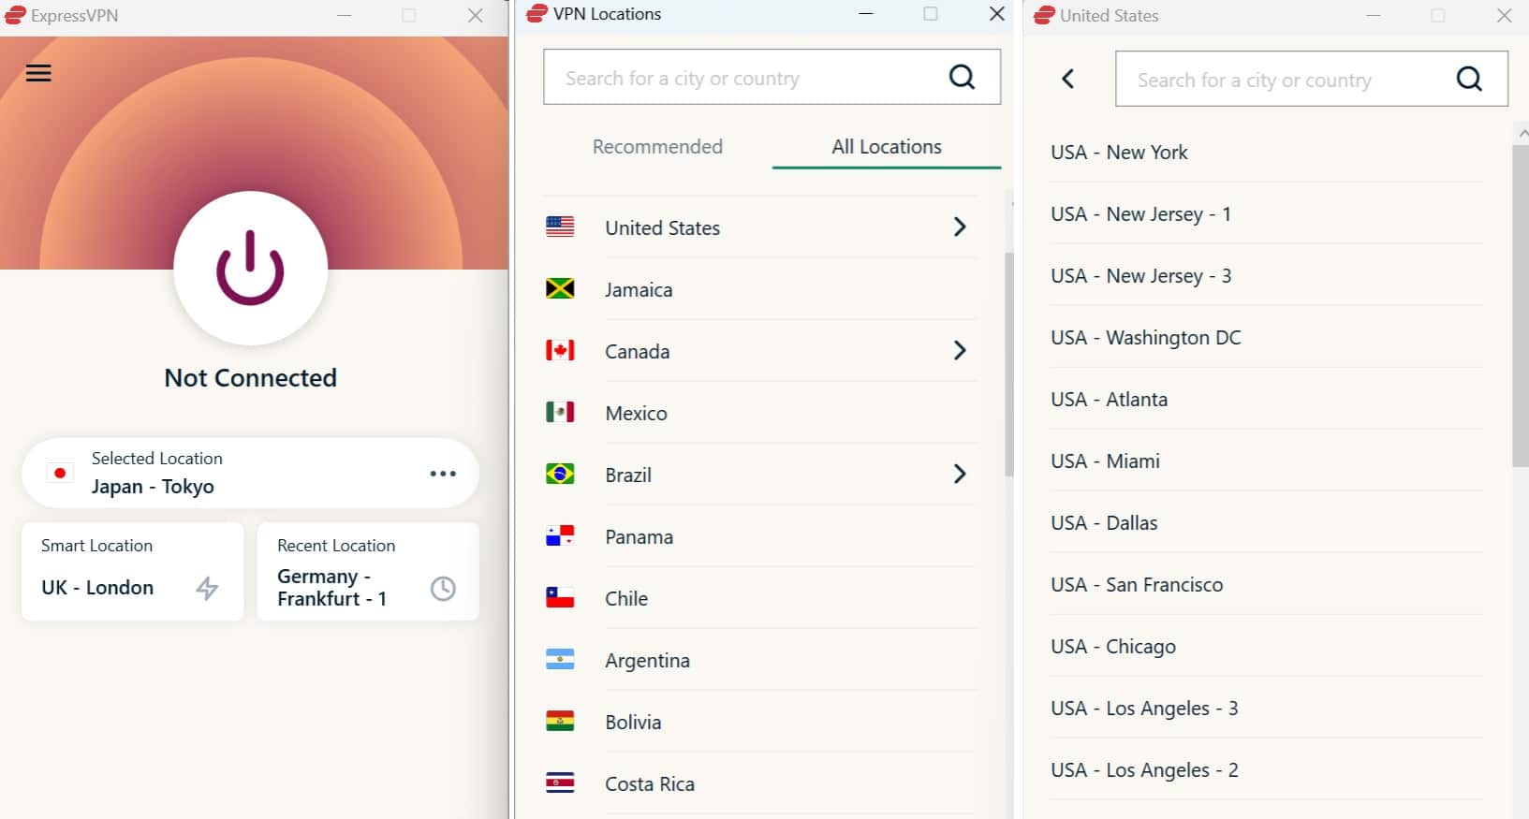Screen dimensions: 1529x819
Task: Click the Mexico flag icon
Action: tap(560, 412)
